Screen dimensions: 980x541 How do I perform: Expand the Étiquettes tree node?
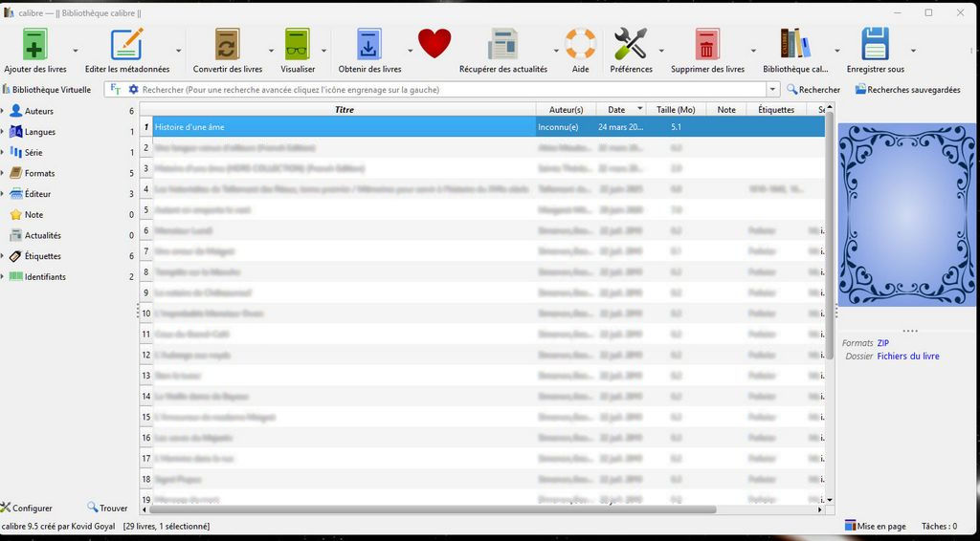[x=4, y=256]
